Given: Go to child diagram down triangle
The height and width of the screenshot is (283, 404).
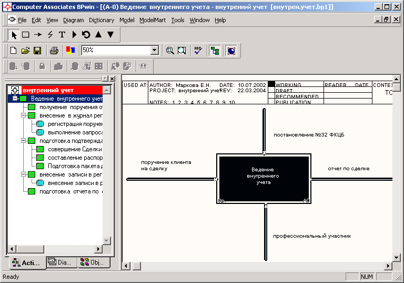Looking at the screenshot, I should click(110, 35).
